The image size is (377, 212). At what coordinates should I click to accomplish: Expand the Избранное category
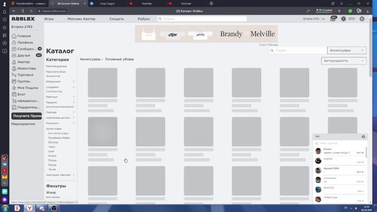click(74, 82)
